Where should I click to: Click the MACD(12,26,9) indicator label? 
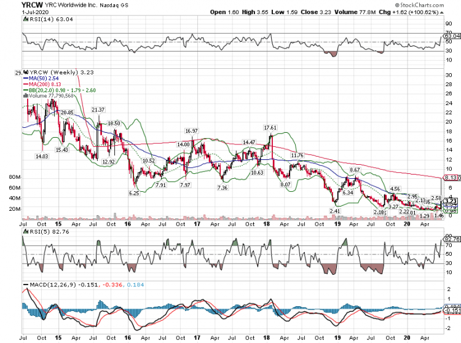[53, 285]
